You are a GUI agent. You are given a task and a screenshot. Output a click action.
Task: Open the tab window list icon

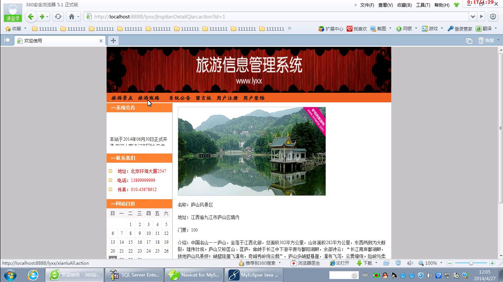(469, 41)
